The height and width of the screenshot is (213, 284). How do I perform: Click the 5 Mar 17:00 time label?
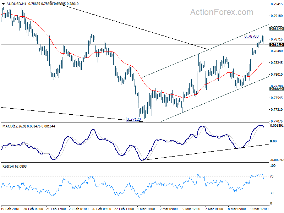(191, 209)
